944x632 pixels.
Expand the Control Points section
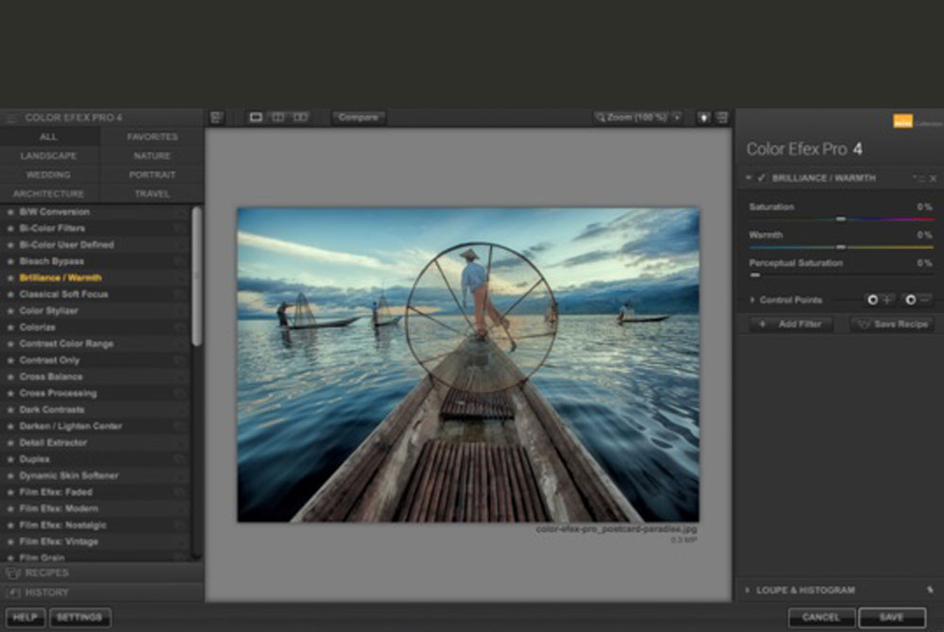(x=751, y=299)
